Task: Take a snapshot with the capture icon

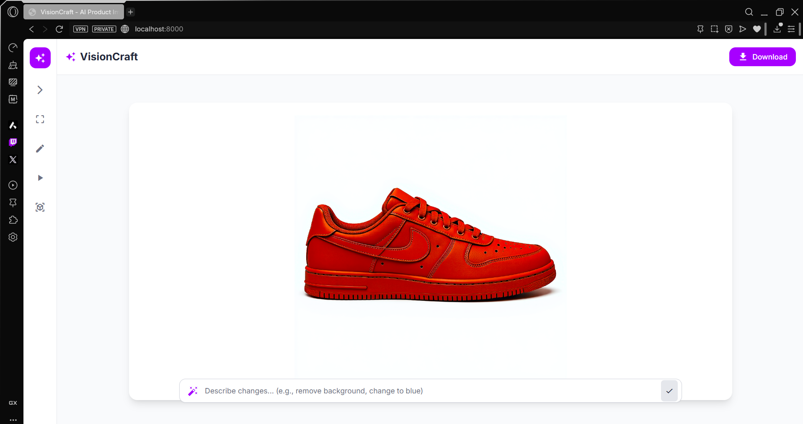Action: point(715,29)
